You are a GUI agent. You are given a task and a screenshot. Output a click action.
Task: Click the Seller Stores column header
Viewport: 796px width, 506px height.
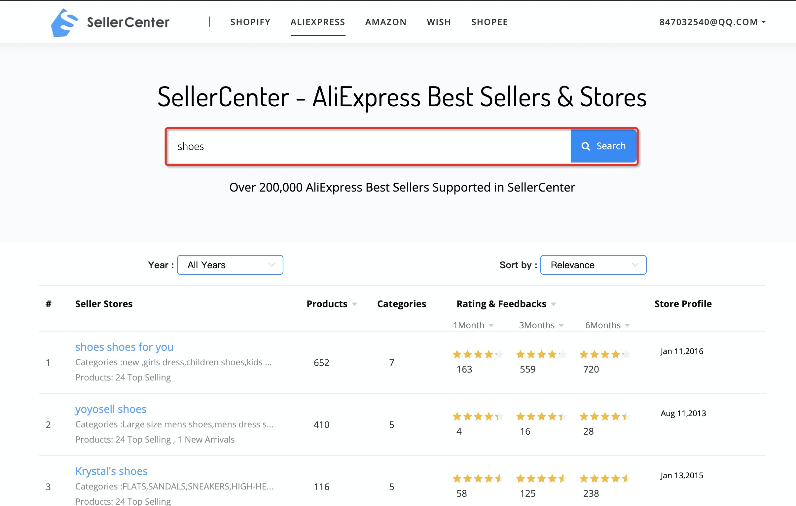pos(104,304)
